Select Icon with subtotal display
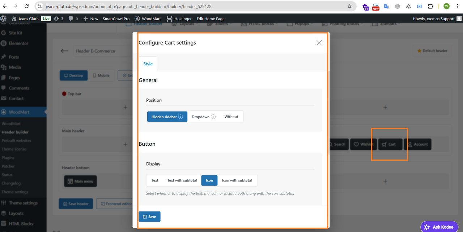The width and height of the screenshot is (463, 232). click(x=237, y=180)
